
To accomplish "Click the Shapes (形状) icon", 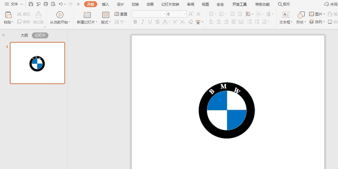I will [301, 15].
